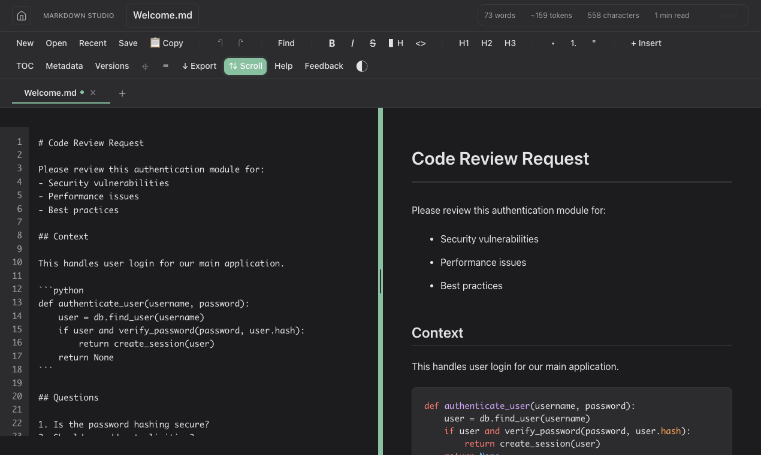Insert an inline code block
The width and height of the screenshot is (761, 455).
click(420, 43)
